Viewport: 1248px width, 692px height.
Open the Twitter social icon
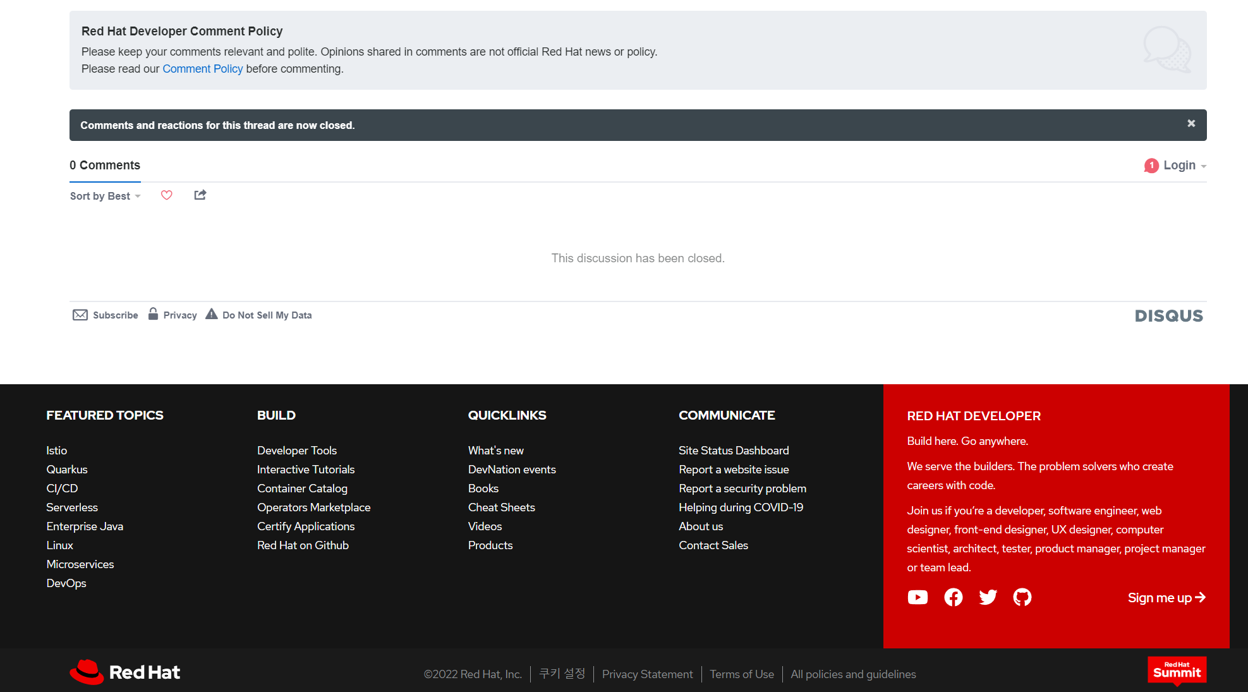point(988,597)
